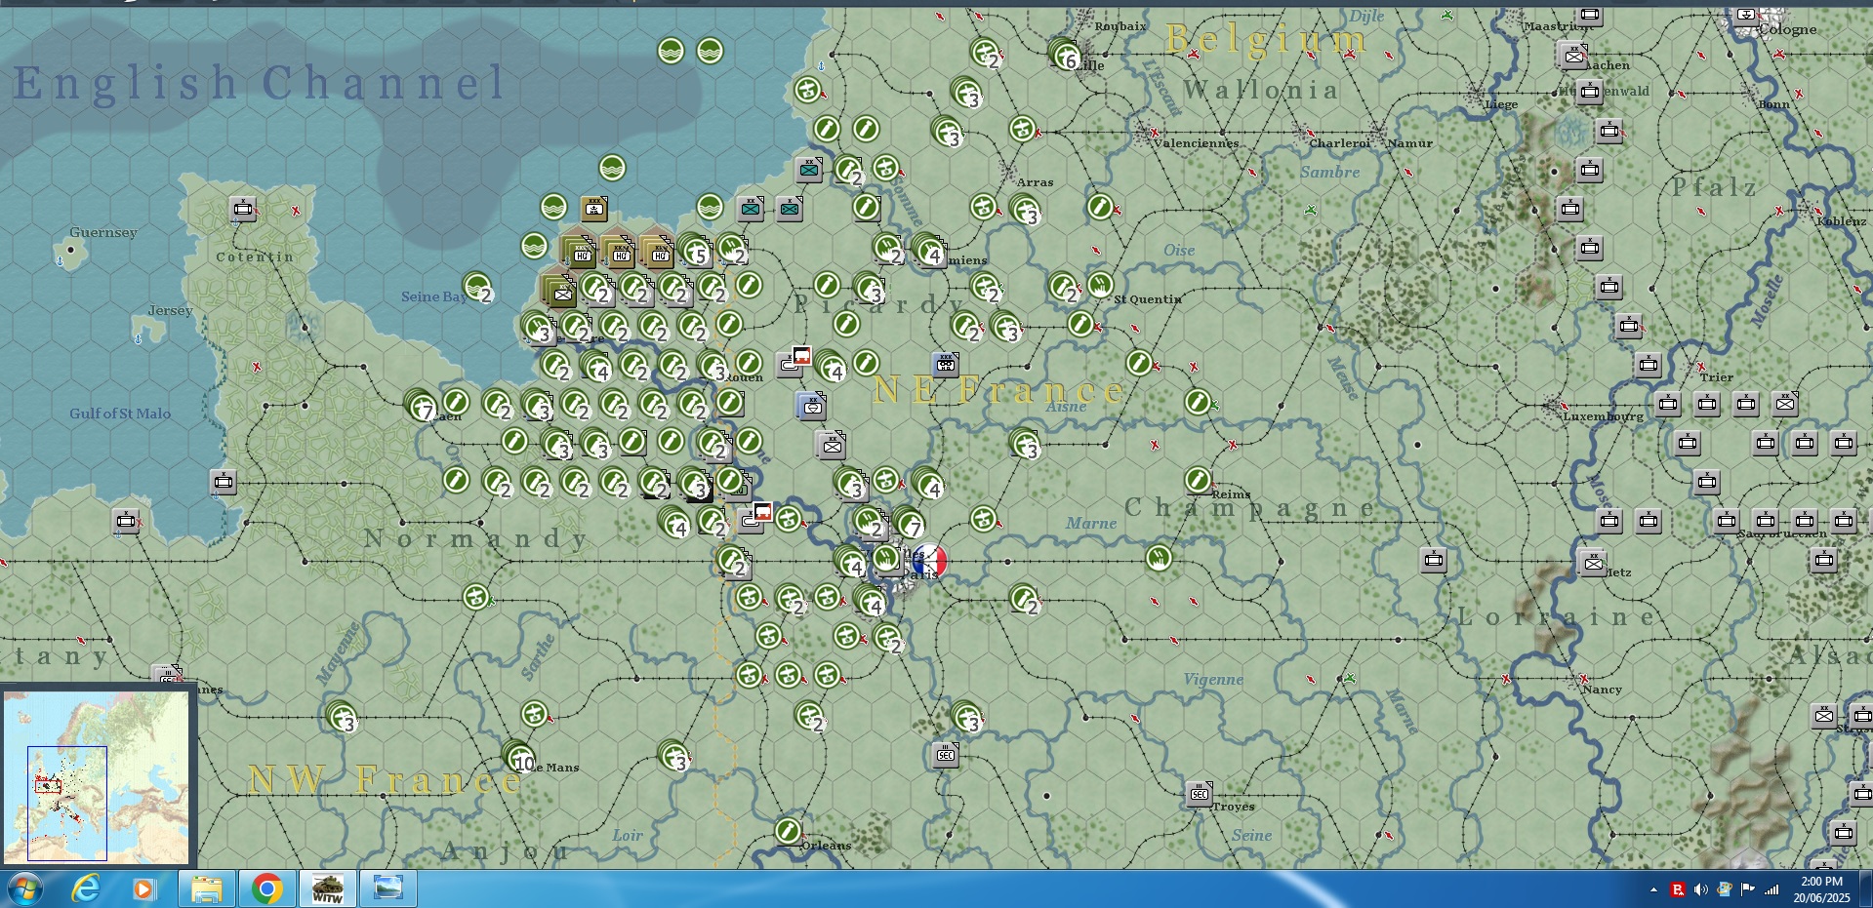The image size is (1873, 908).
Task: Select the stack numbered 3 north of the Marne
Action: [1025, 444]
